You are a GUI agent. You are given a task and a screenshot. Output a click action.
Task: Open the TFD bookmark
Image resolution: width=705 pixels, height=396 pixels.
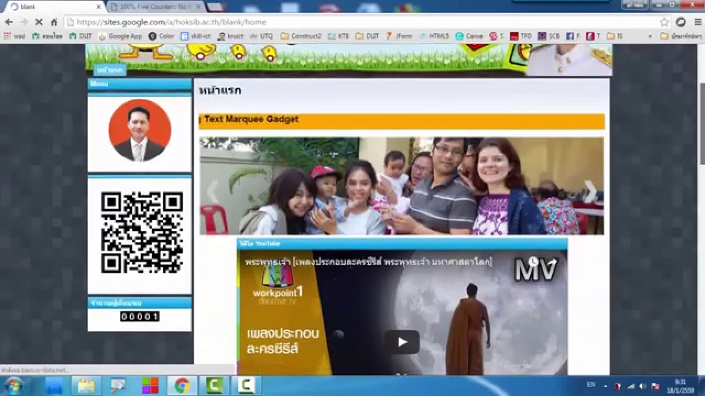coord(521,36)
